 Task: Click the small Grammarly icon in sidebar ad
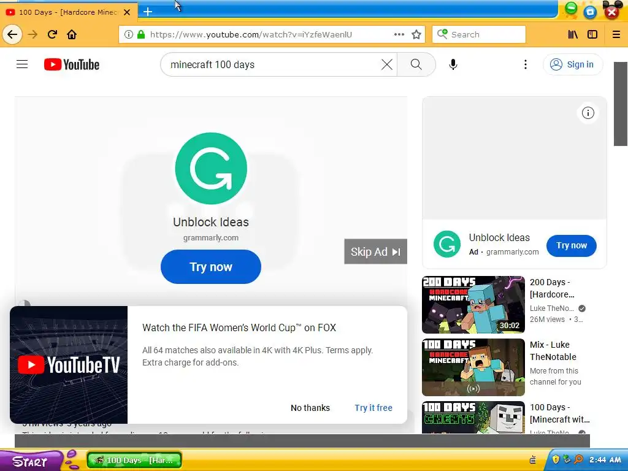click(x=447, y=244)
